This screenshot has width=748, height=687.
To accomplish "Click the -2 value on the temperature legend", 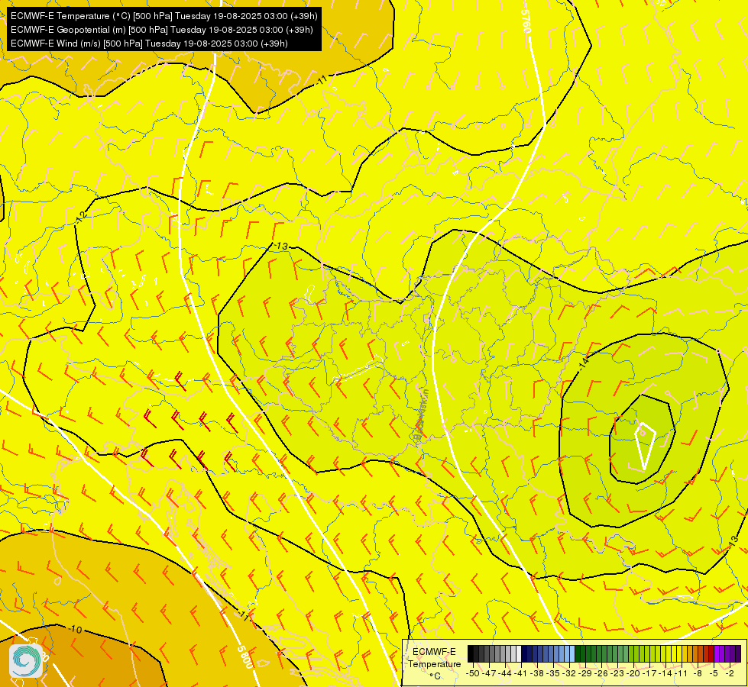I will click(x=730, y=673).
